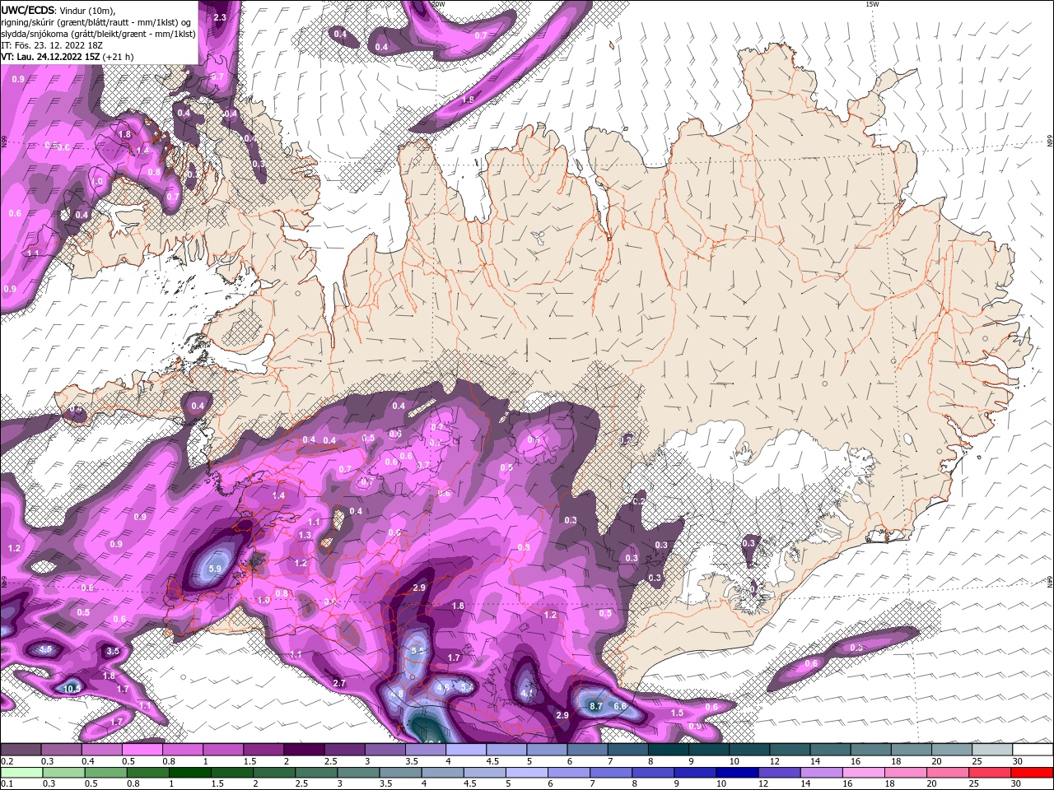The width and height of the screenshot is (1054, 790).
Task: Select the darkest purple 2 snow swatch
Action: pos(304,750)
